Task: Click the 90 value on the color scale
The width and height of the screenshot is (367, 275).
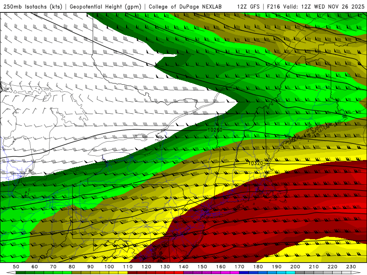Action: (x=90, y=267)
